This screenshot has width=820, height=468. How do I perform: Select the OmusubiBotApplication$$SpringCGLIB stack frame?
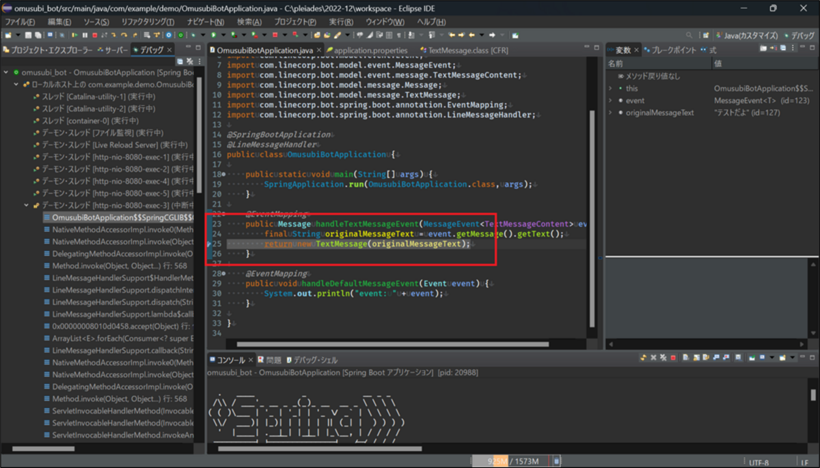[x=117, y=218]
